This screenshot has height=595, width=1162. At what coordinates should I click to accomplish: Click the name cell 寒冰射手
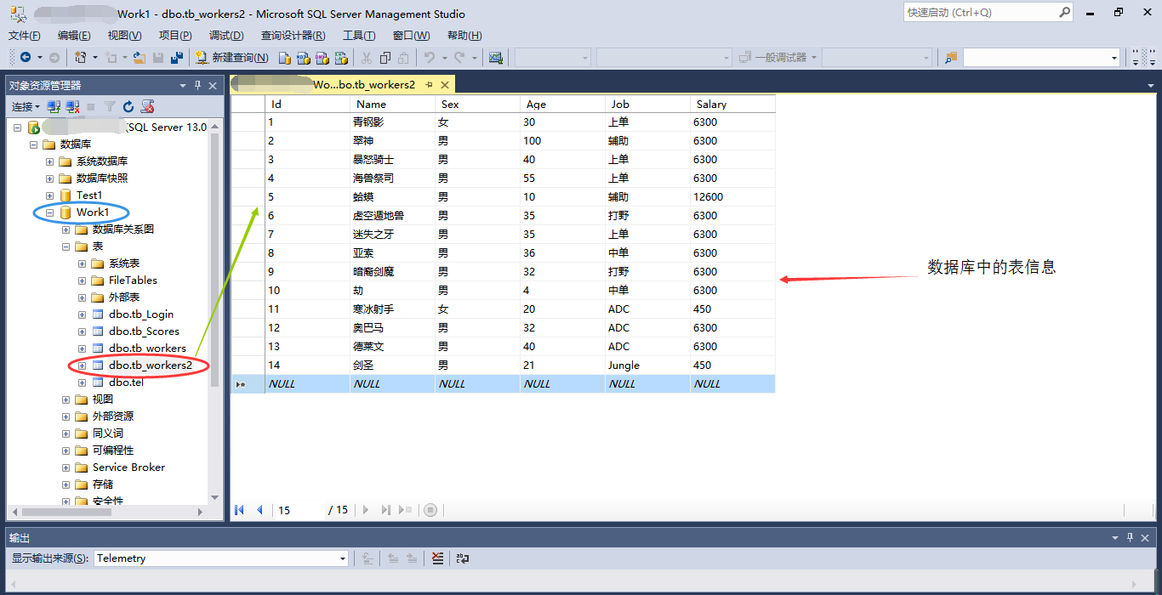[392, 309]
